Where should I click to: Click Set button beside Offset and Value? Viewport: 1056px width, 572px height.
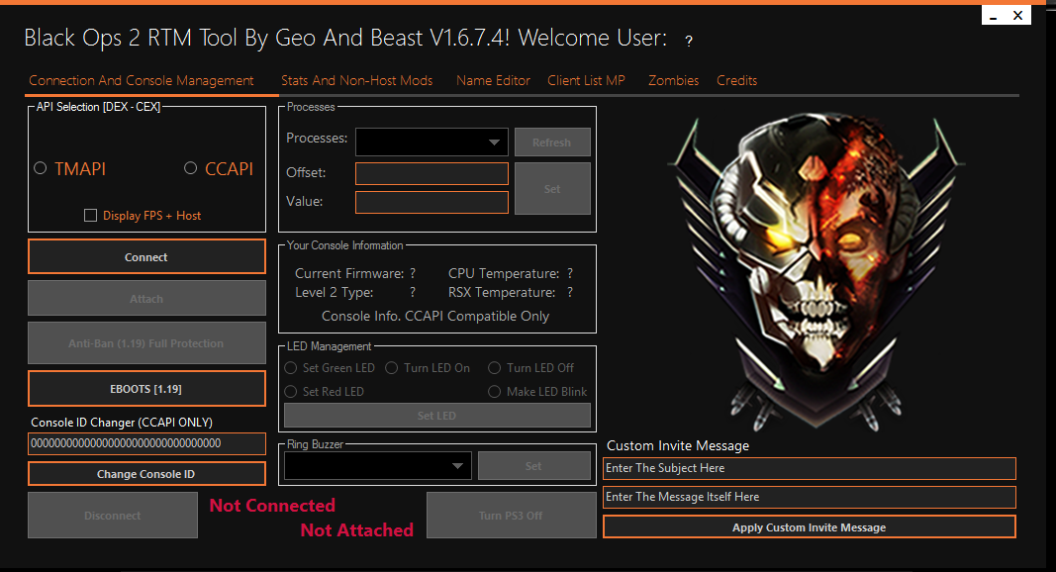[x=553, y=189]
